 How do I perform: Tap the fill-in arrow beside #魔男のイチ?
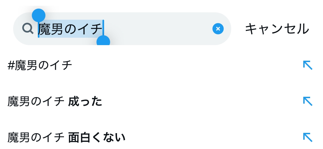pyautogui.click(x=307, y=65)
